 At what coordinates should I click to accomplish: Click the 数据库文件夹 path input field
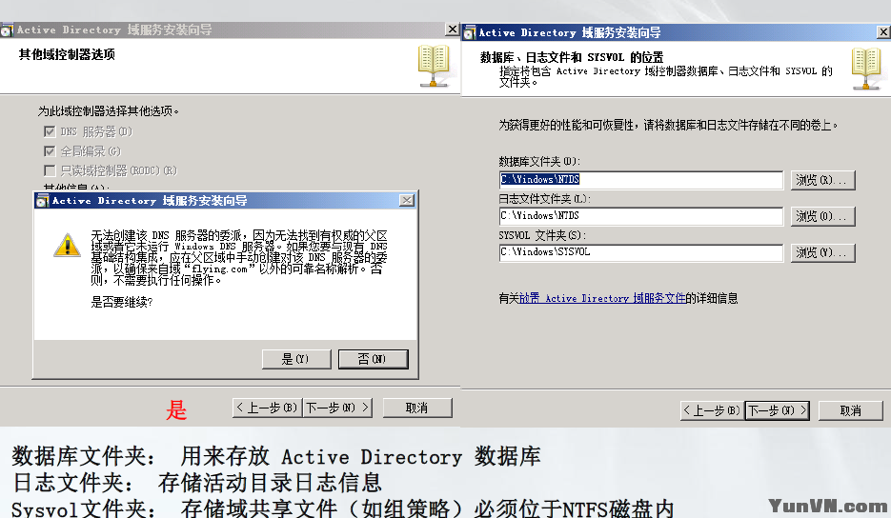tap(641, 179)
